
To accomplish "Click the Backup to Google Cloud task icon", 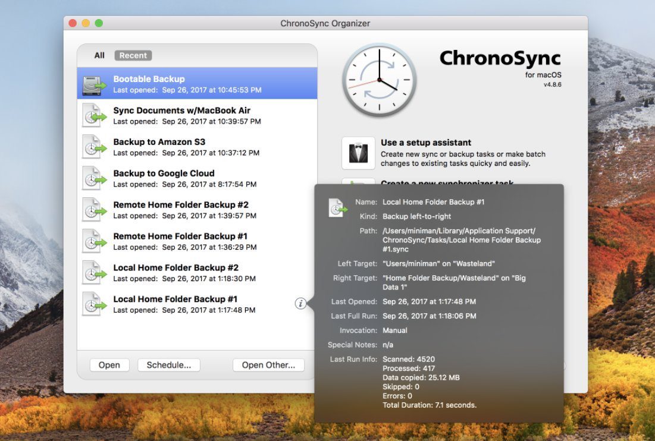I will (x=94, y=178).
